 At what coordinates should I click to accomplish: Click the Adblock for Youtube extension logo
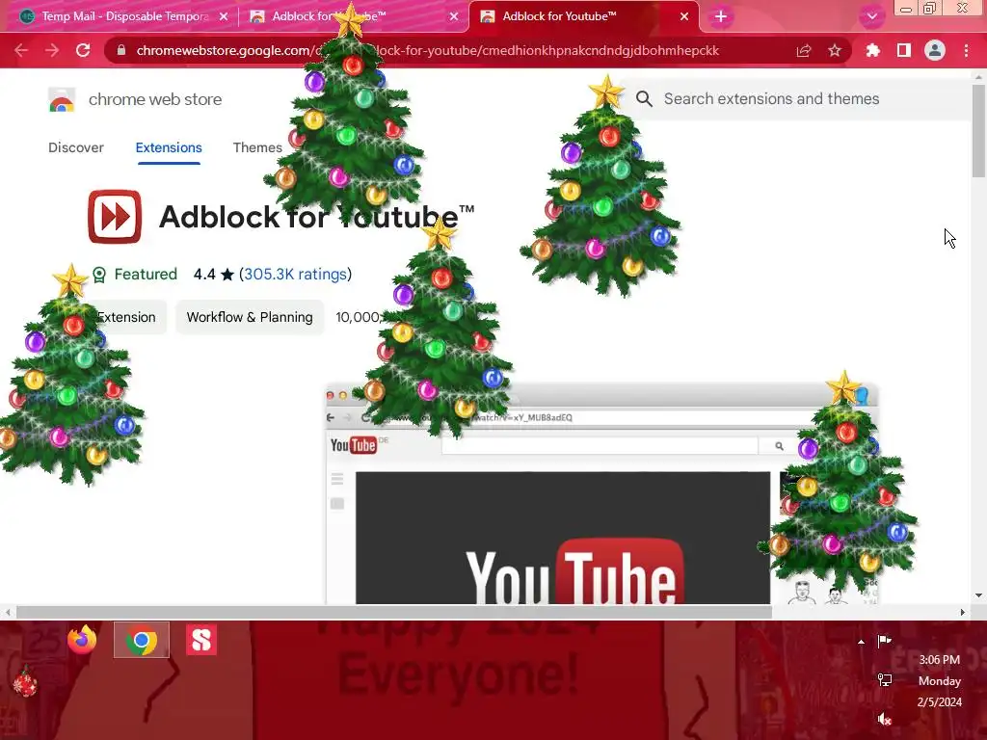click(x=115, y=217)
